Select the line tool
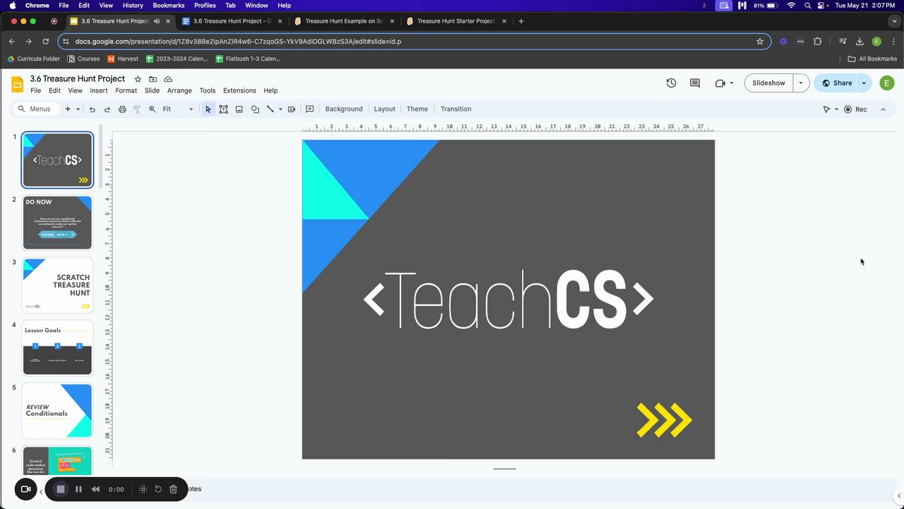The image size is (904, 509). click(270, 109)
